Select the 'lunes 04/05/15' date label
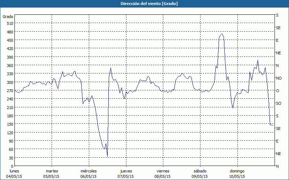 [x=14, y=174]
